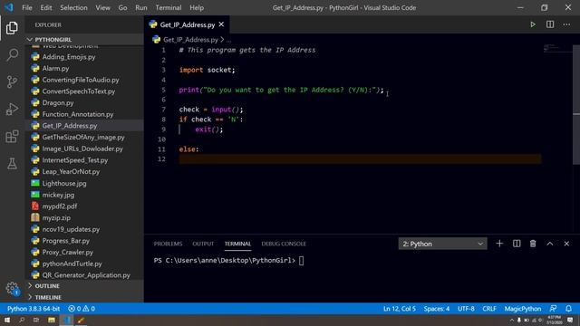The height and width of the screenshot is (326, 580).
Task: Open the Terminal menu
Action: [169, 7]
